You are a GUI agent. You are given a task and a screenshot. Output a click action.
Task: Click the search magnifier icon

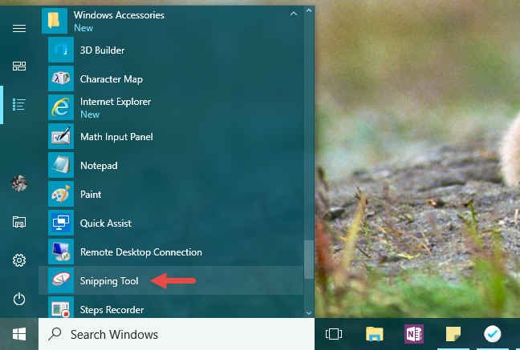(55, 334)
